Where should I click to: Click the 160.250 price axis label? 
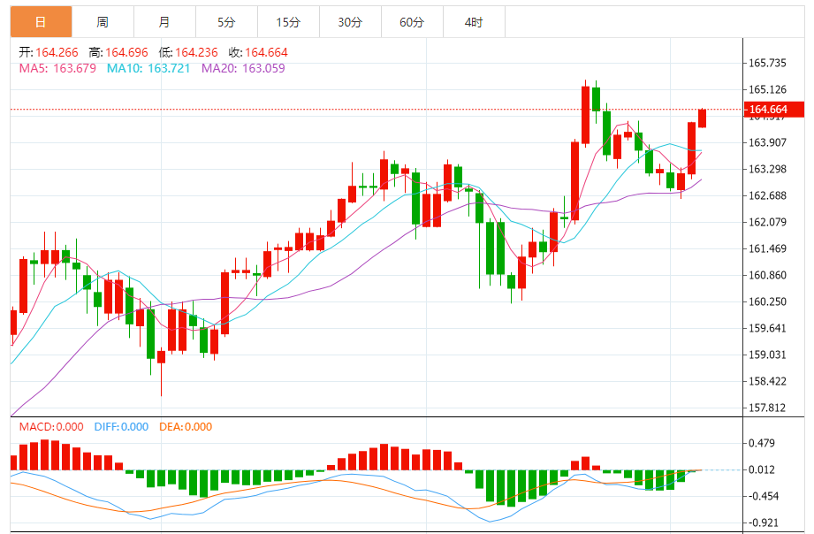[x=767, y=301]
